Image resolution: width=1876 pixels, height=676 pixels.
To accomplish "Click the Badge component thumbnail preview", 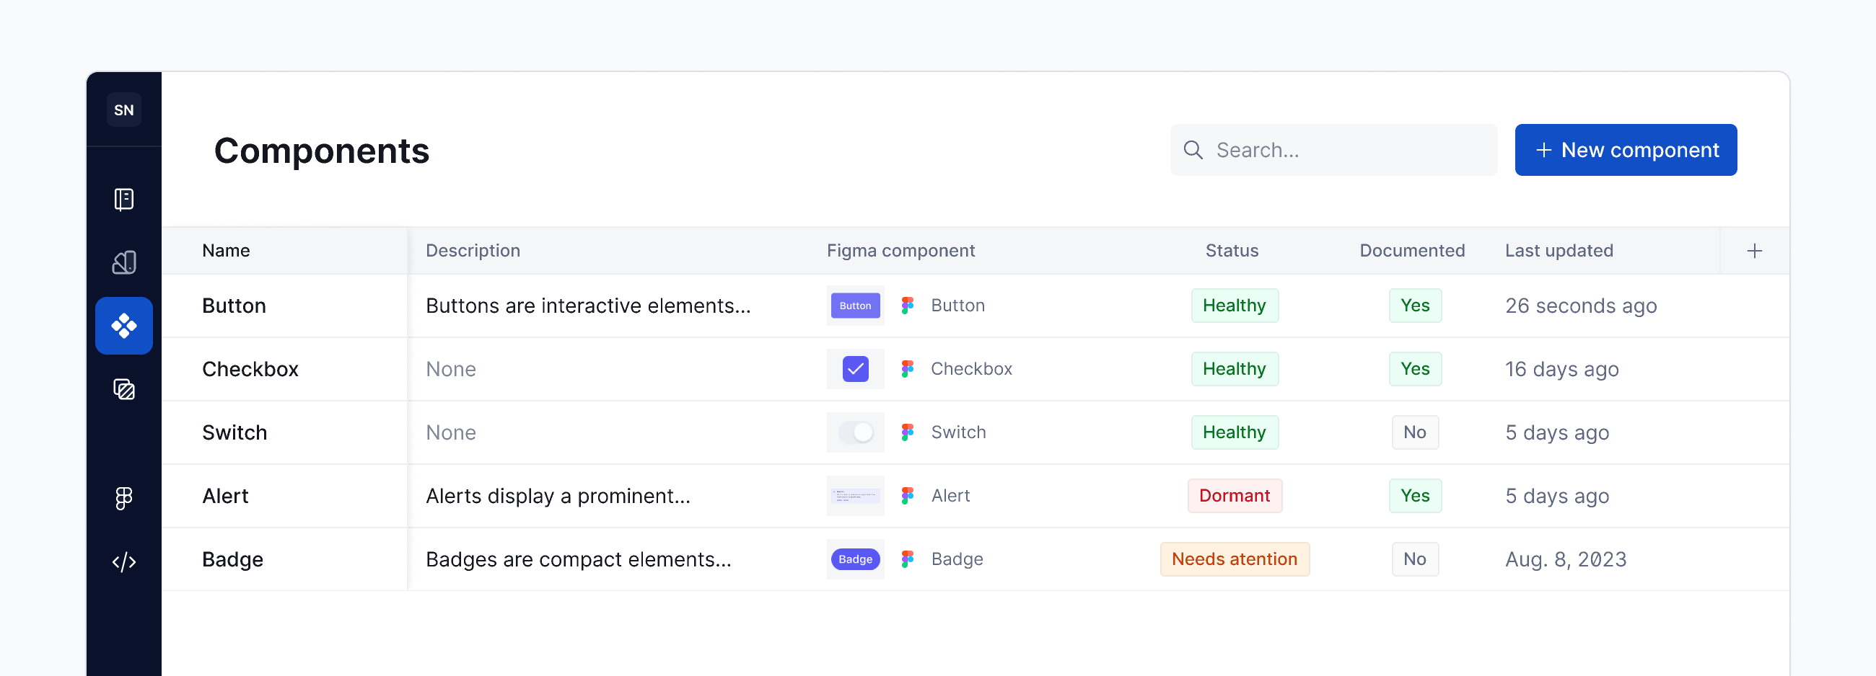I will (855, 559).
